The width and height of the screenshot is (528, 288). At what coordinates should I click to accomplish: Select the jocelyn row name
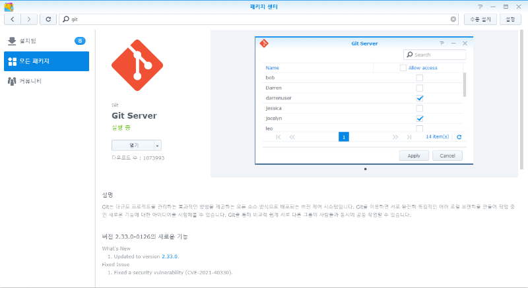pyautogui.click(x=274, y=118)
